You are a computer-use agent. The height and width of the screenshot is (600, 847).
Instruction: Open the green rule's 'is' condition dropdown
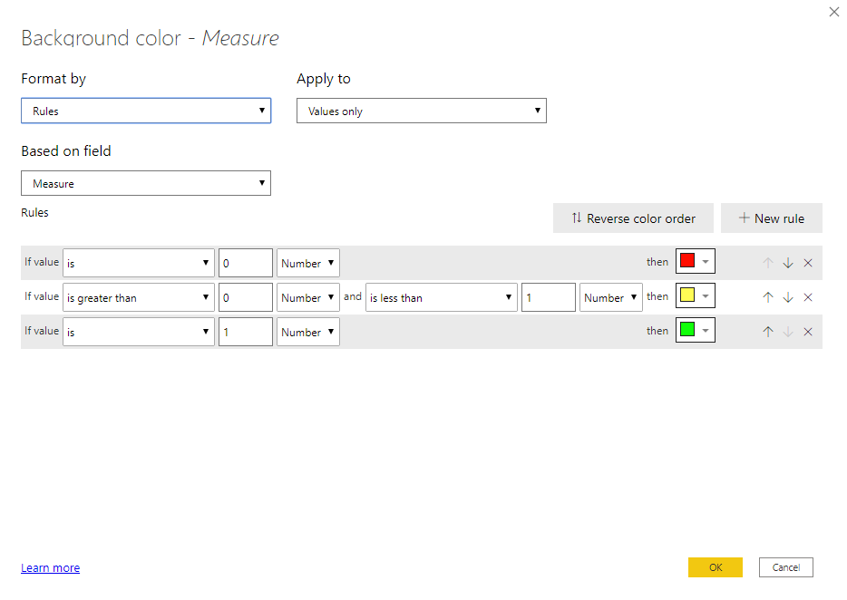point(138,332)
